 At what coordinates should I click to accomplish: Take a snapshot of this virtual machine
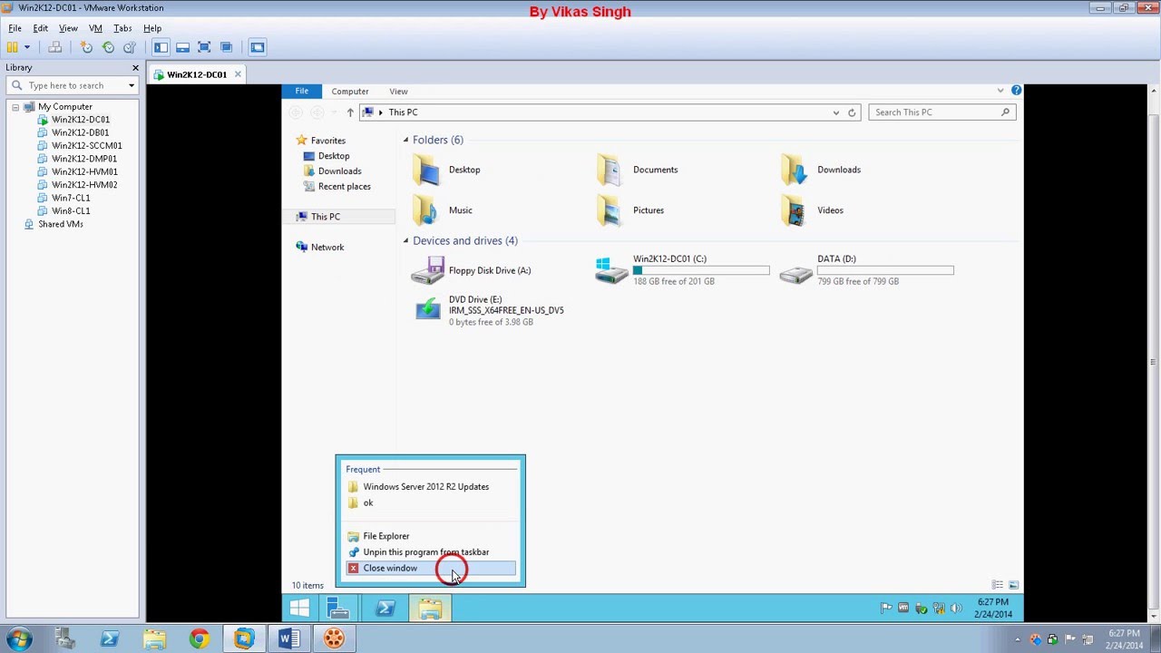coord(86,47)
